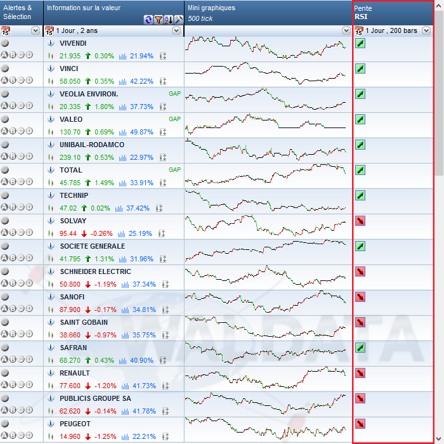This screenshot has width=444, height=444.
Task: Open the SOCIETE GENERALE stock link
Action: [x=92, y=246]
